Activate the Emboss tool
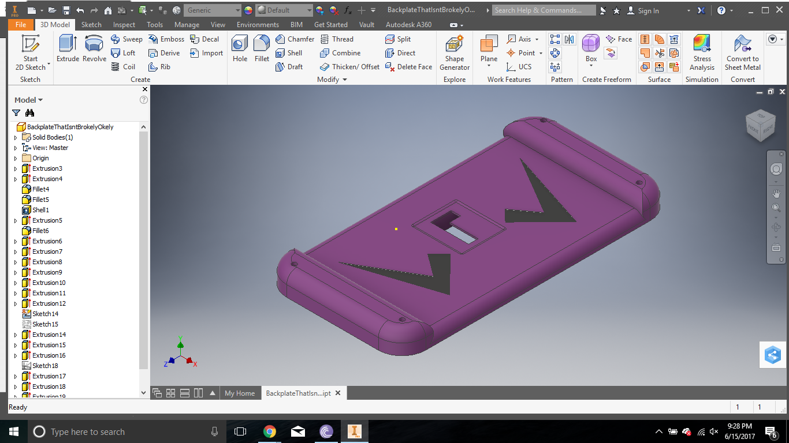 point(166,39)
